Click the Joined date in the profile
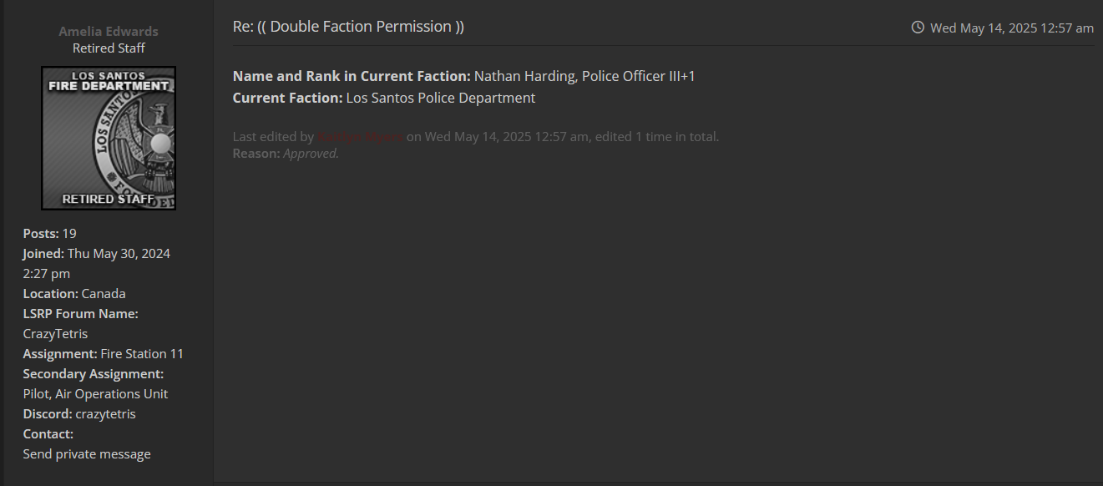The image size is (1103, 486). 119,254
